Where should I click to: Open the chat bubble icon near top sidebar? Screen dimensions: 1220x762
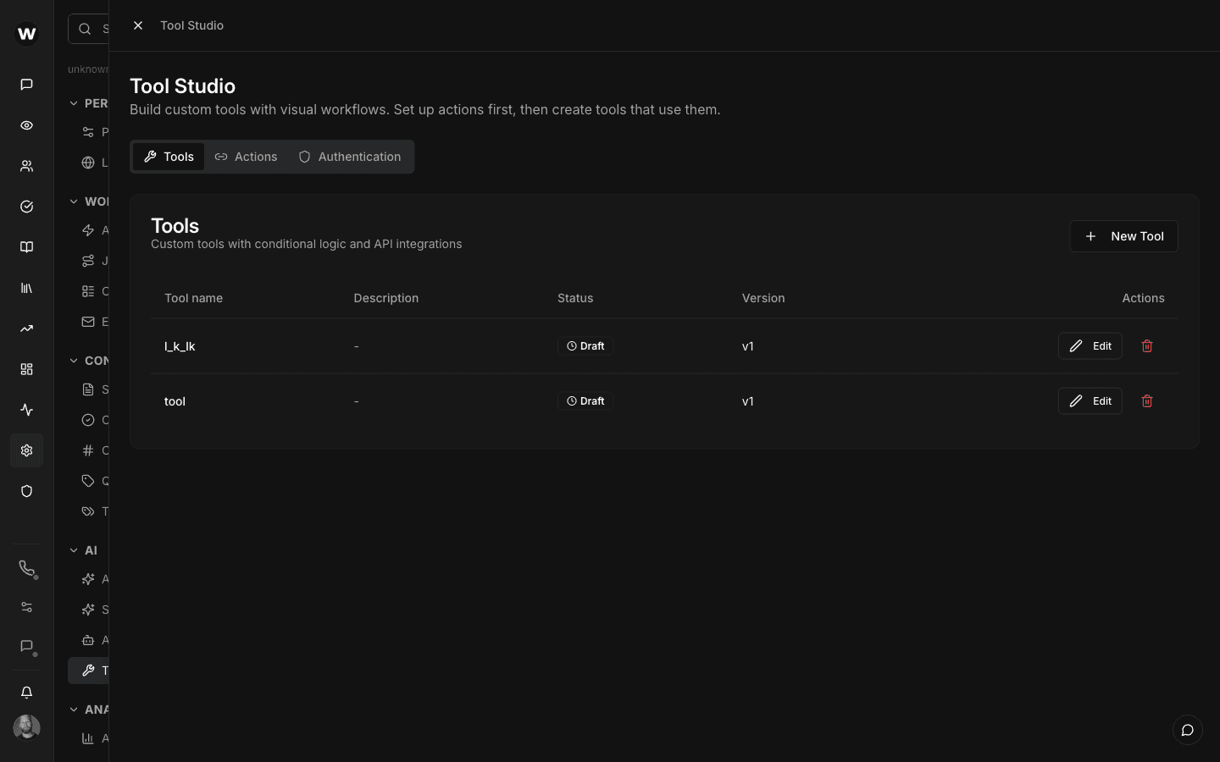click(26, 85)
